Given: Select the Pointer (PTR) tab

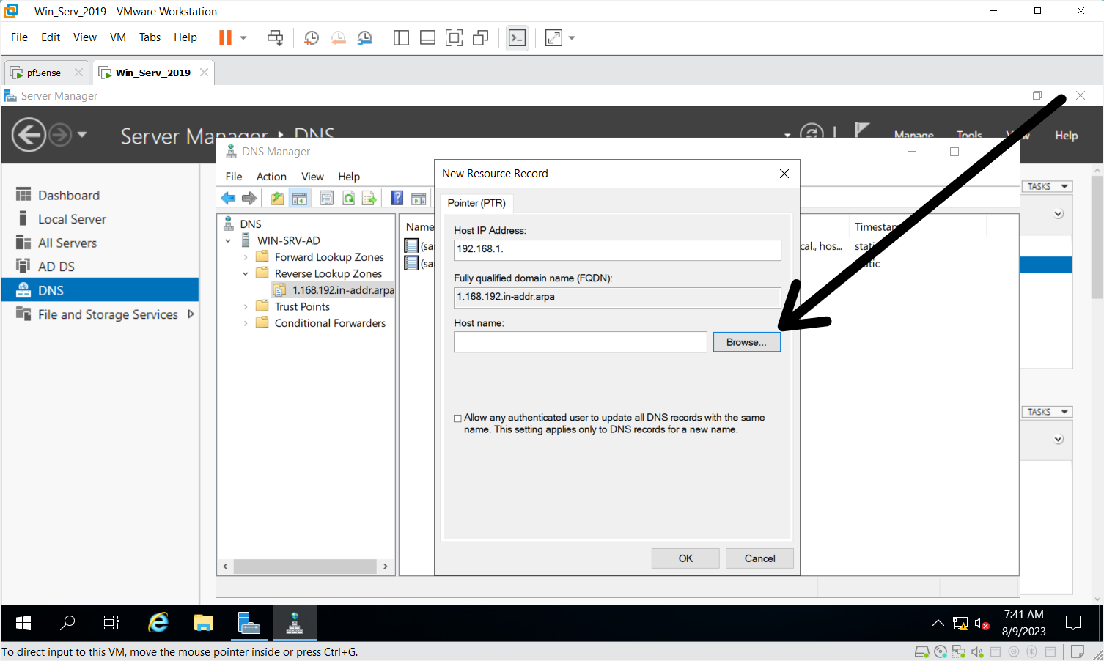Looking at the screenshot, I should coord(476,203).
